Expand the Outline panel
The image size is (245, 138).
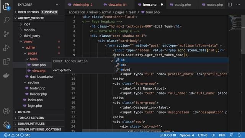click(39, 112)
